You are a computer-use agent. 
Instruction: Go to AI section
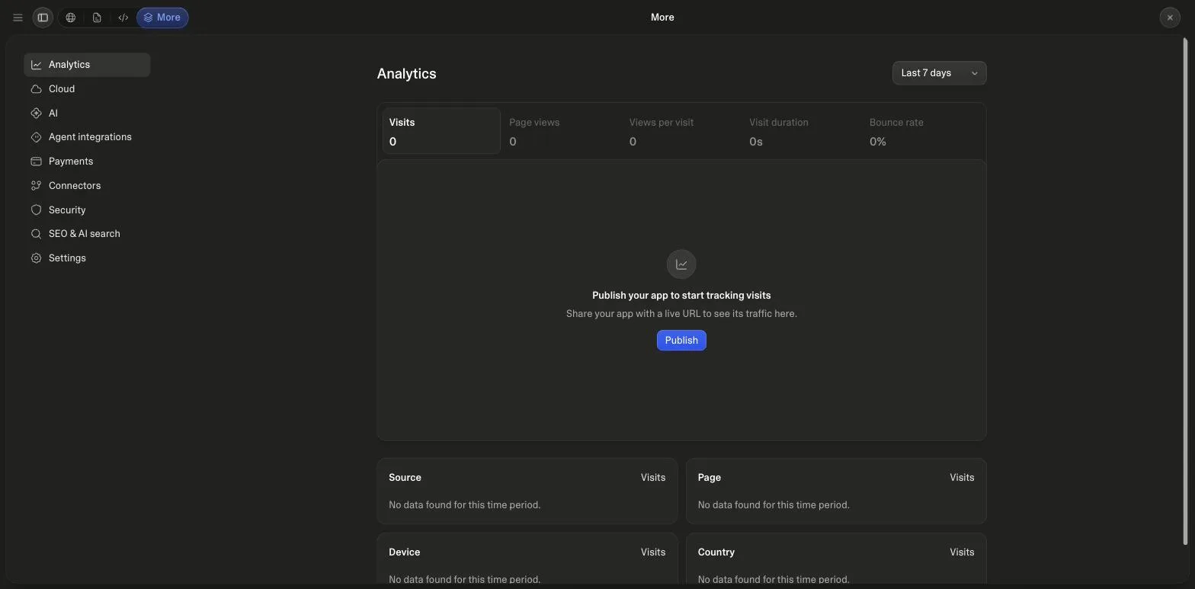(x=87, y=113)
